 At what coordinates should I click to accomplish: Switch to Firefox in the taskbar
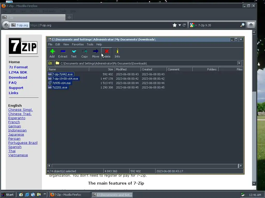pos(70,195)
